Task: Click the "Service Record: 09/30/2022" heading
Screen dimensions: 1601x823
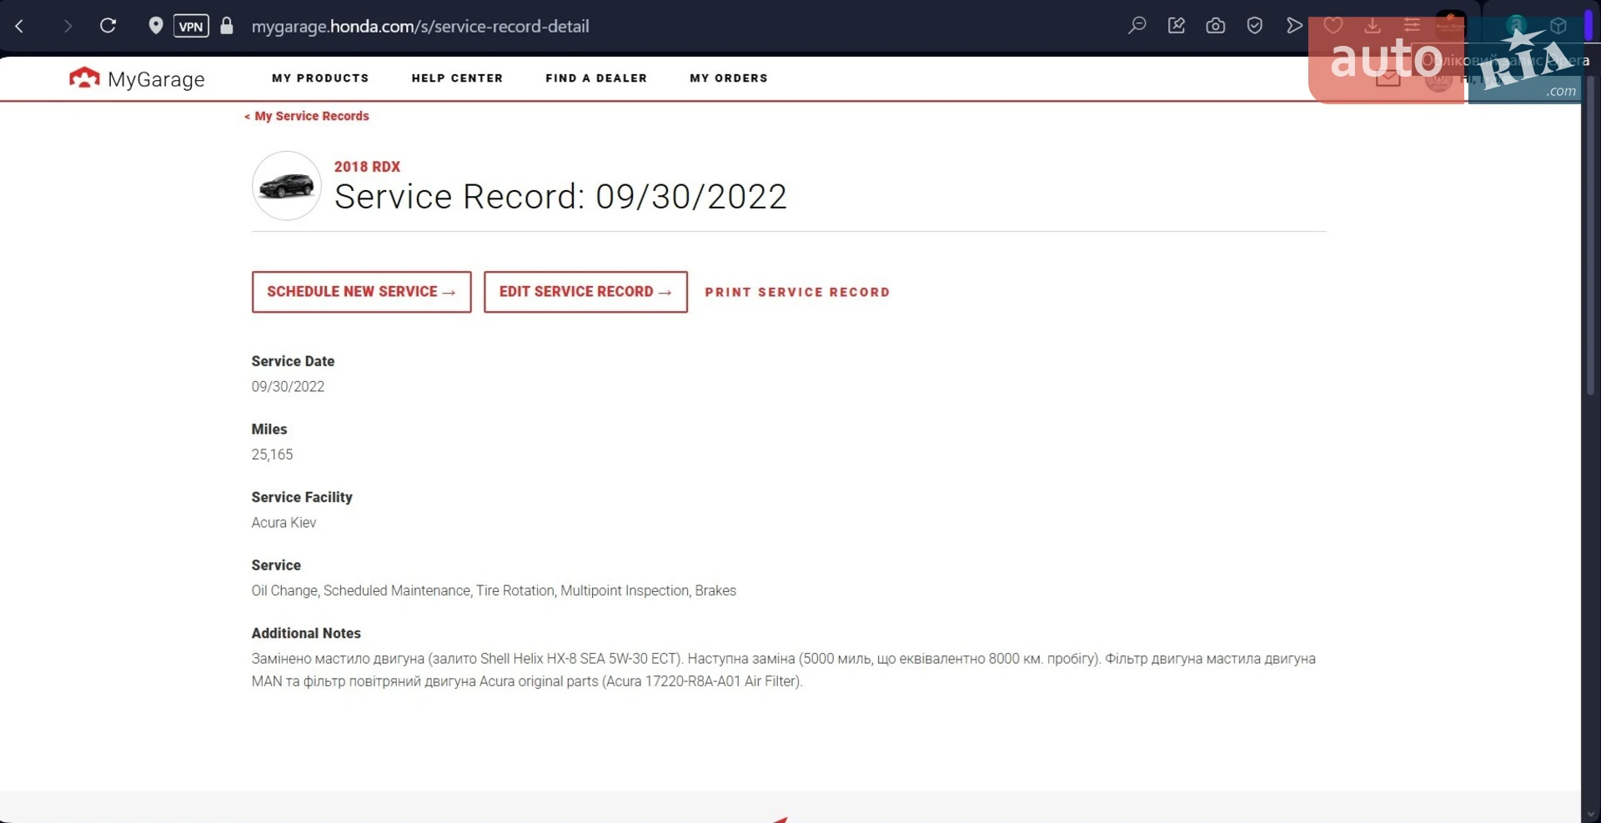Action: coord(560,197)
